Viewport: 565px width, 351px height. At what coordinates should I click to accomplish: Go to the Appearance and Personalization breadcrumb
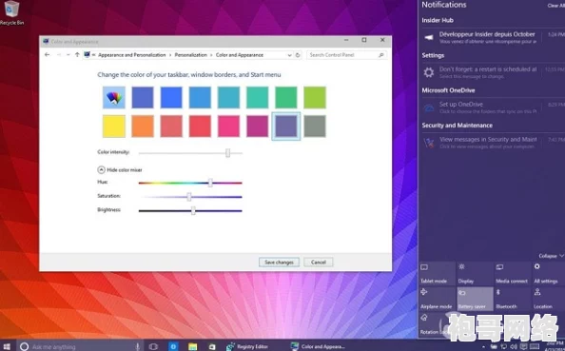click(x=132, y=55)
